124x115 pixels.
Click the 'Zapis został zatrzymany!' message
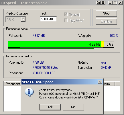56,90
